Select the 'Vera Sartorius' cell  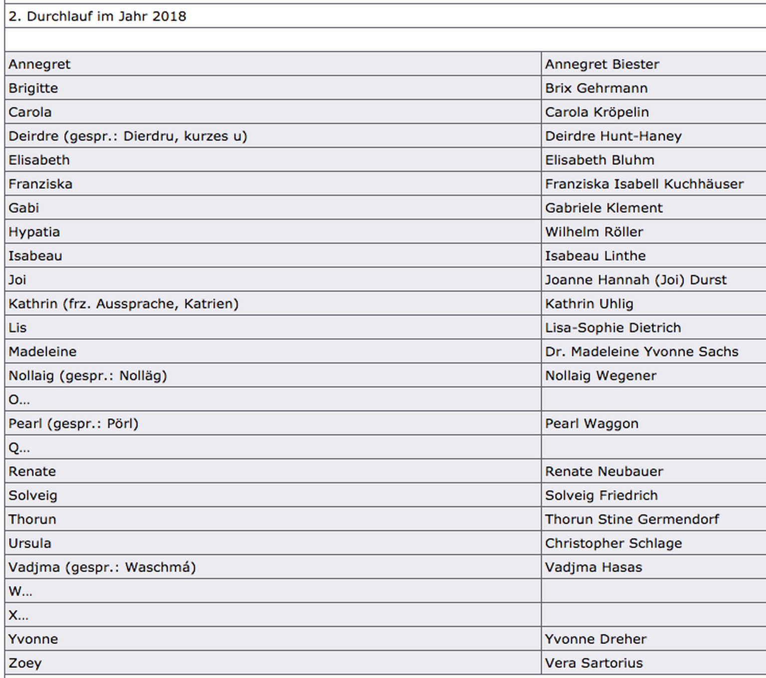click(594, 663)
